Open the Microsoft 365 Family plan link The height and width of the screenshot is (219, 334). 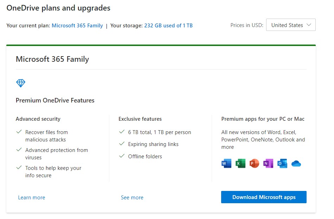click(x=77, y=26)
